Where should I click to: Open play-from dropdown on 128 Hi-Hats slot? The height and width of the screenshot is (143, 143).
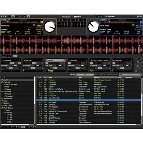(x=16, y=65)
